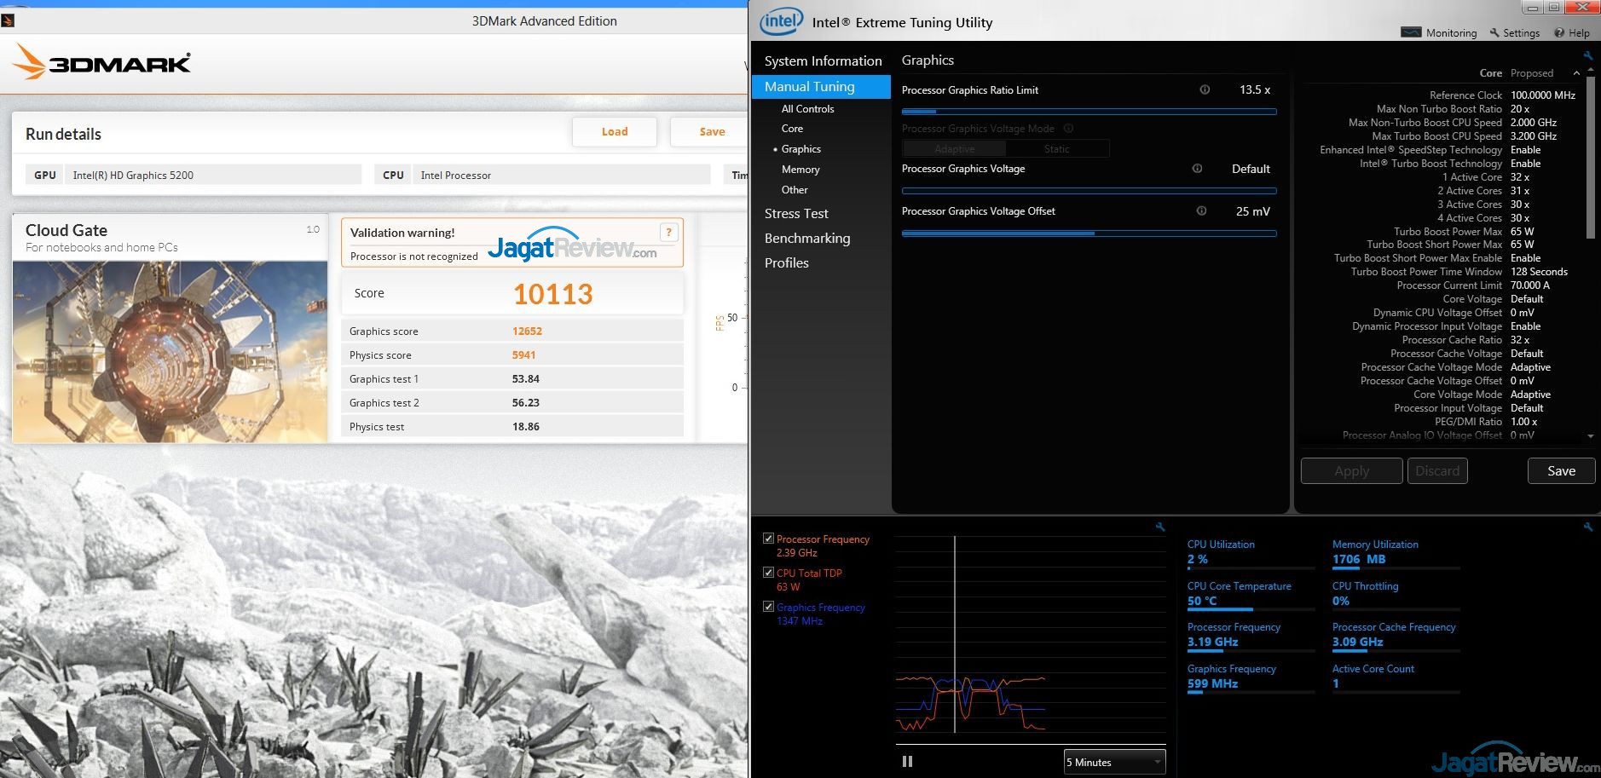Open the Stress Test section

(796, 214)
